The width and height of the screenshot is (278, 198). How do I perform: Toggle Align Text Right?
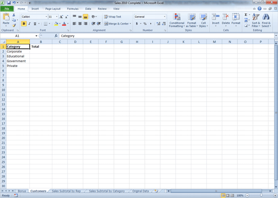click(86, 23)
